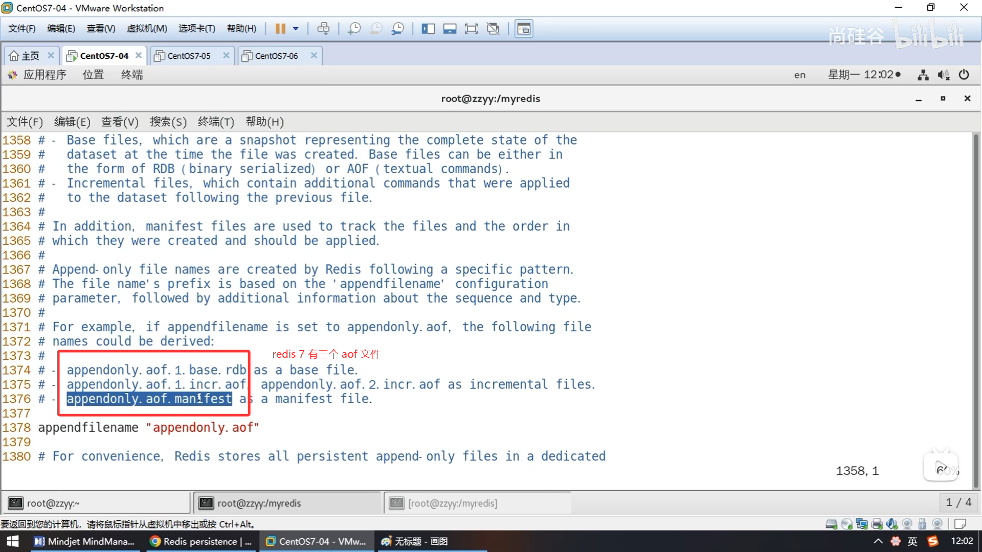Open the 虚拟机(M) menu
Image resolution: width=982 pixels, height=552 pixels.
(147, 29)
